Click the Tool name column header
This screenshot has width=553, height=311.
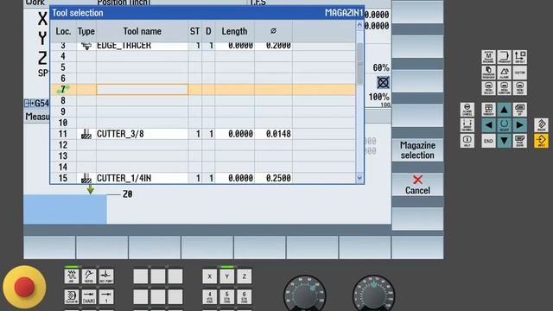(x=142, y=31)
